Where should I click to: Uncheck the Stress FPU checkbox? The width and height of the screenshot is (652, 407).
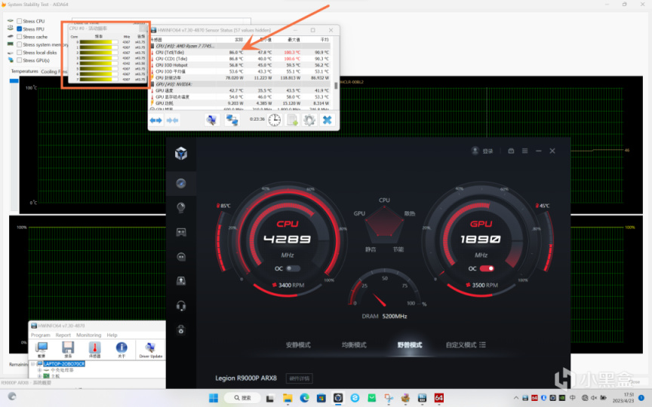click(x=19, y=29)
